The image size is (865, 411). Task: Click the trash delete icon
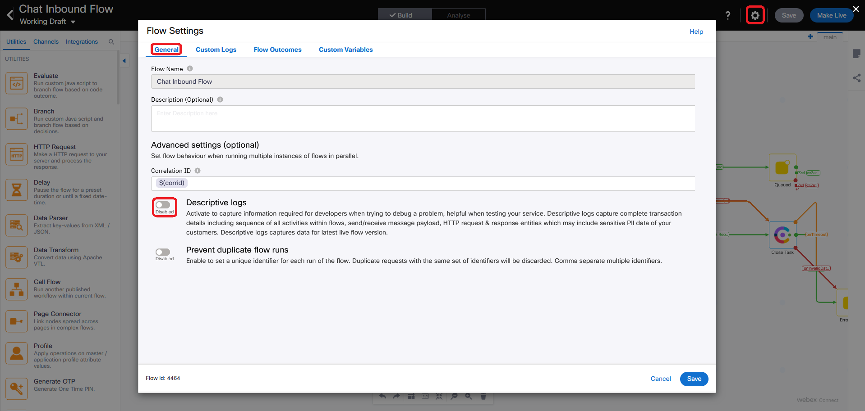click(483, 396)
